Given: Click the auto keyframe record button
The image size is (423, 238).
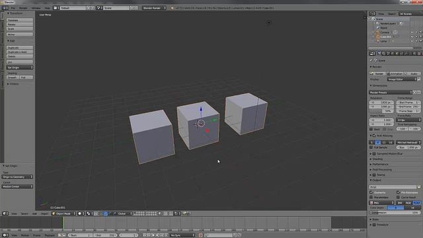Looking at the screenshot, I should [x=201, y=235].
